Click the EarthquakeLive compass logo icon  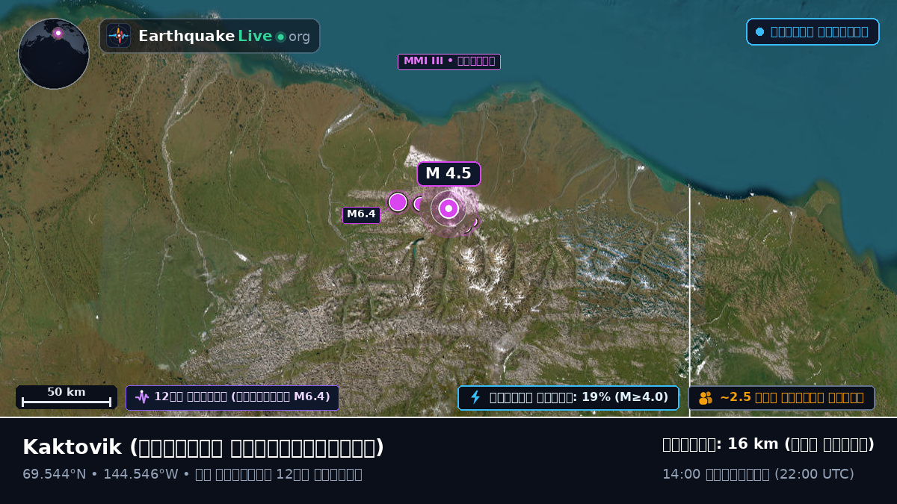(x=119, y=36)
